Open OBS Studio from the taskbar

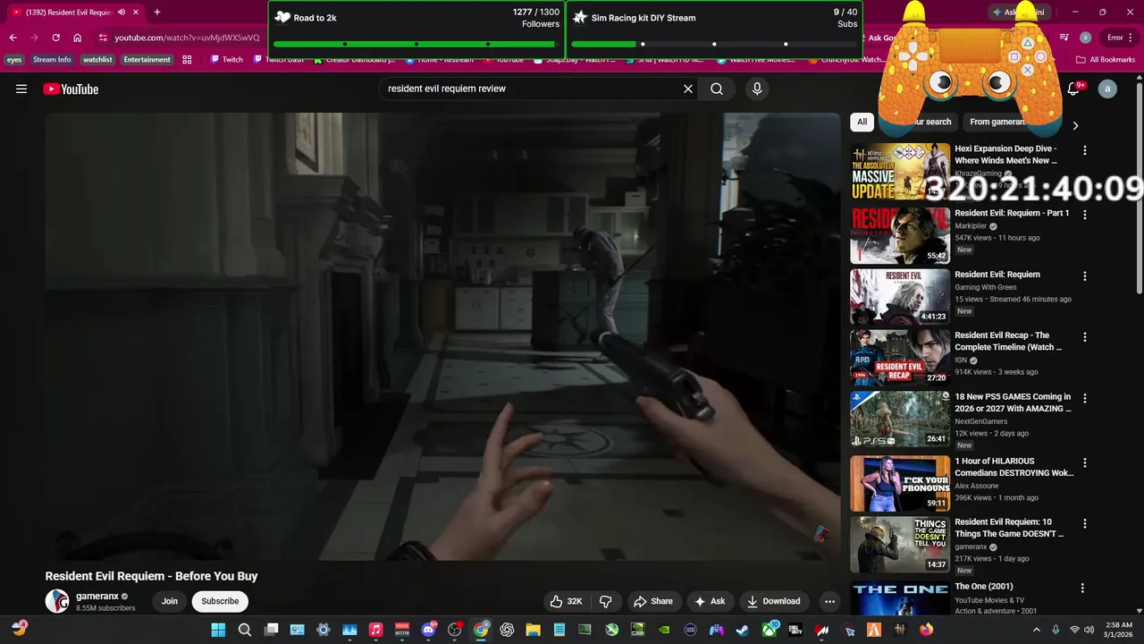tap(455, 630)
